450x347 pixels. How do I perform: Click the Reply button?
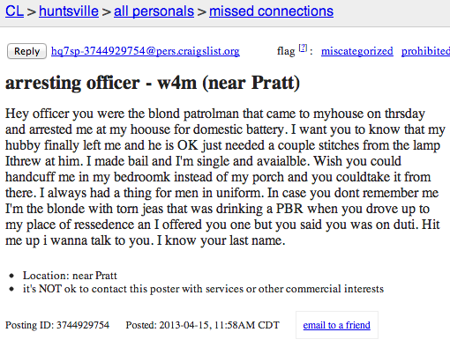tap(26, 51)
